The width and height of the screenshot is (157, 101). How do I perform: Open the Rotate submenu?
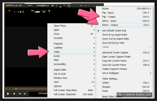[125, 9]
